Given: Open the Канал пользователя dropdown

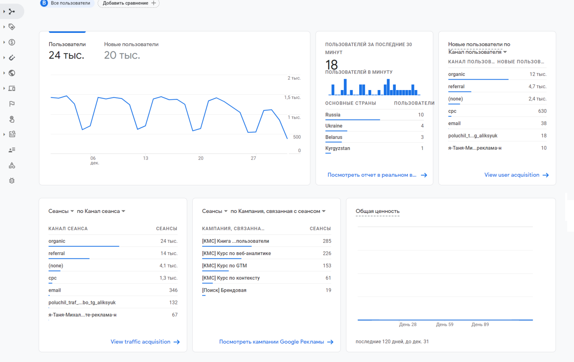Looking at the screenshot, I should (478, 52).
